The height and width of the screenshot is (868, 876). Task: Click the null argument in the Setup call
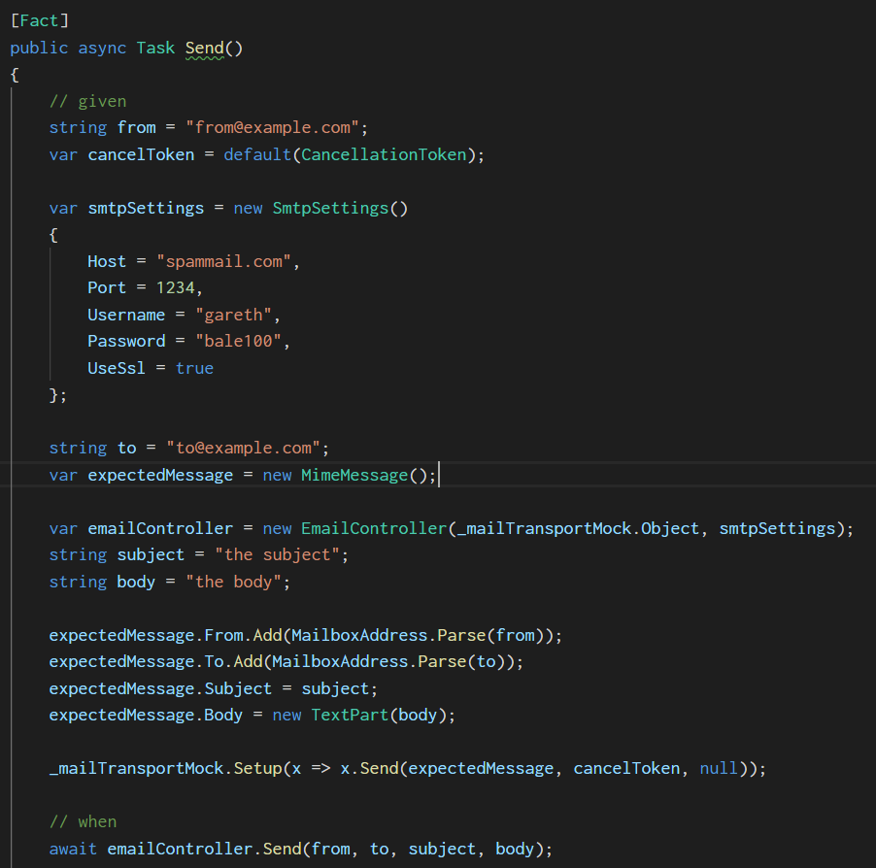tap(719, 769)
